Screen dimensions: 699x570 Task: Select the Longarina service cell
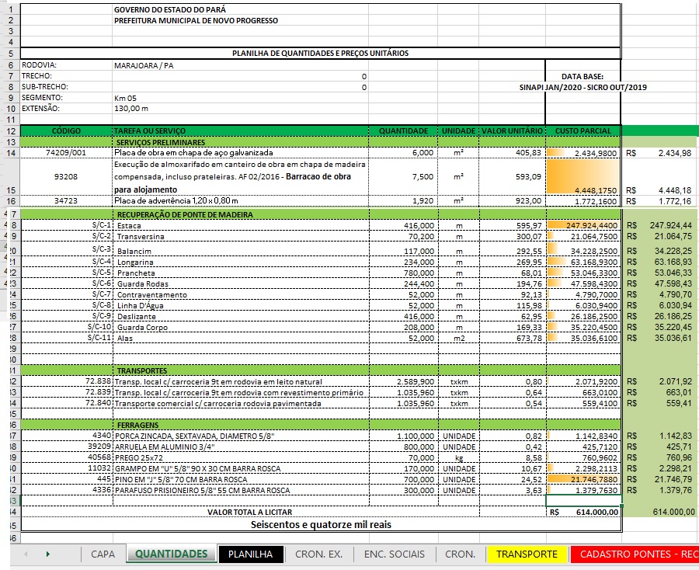(240, 262)
